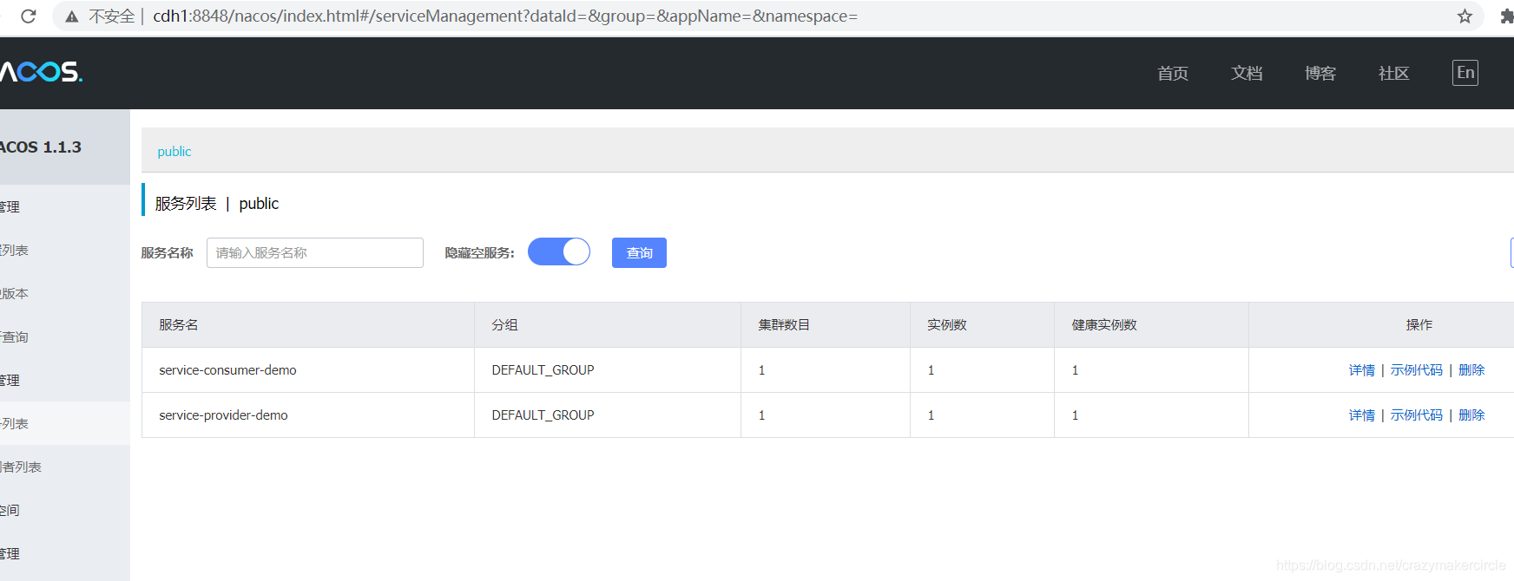The image size is (1514, 581).
Task: Open 详情 for service-consumer-demo
Action: (x=1361, y=370)
